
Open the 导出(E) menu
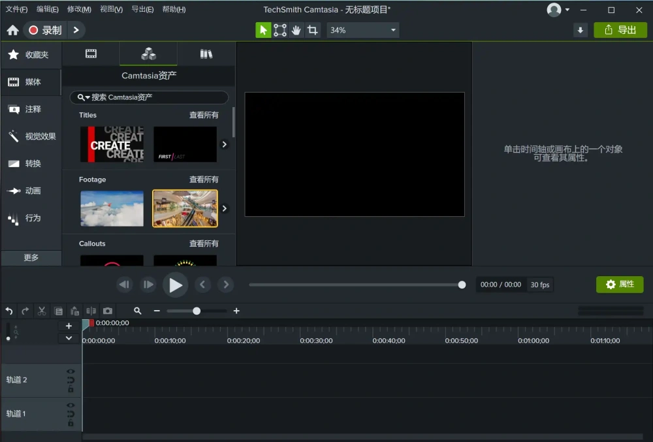point(142,9)
